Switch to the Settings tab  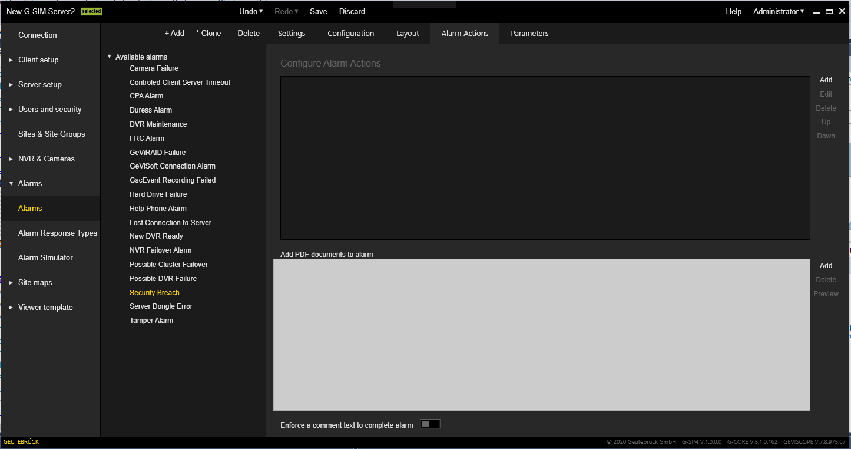[x=292, y=34]
